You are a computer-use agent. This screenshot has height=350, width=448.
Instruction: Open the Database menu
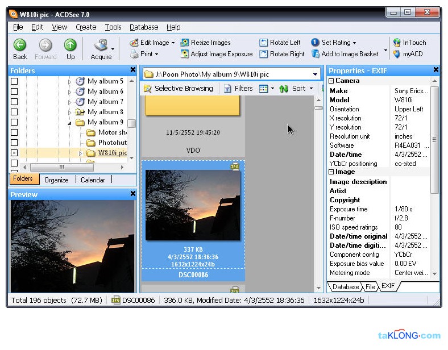tap(144, 27)
